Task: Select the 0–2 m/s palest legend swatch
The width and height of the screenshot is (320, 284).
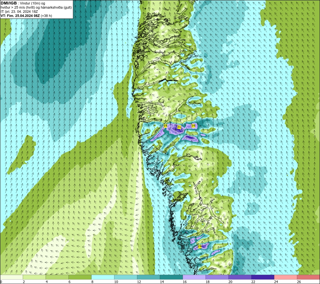Action: pos(12,277)
